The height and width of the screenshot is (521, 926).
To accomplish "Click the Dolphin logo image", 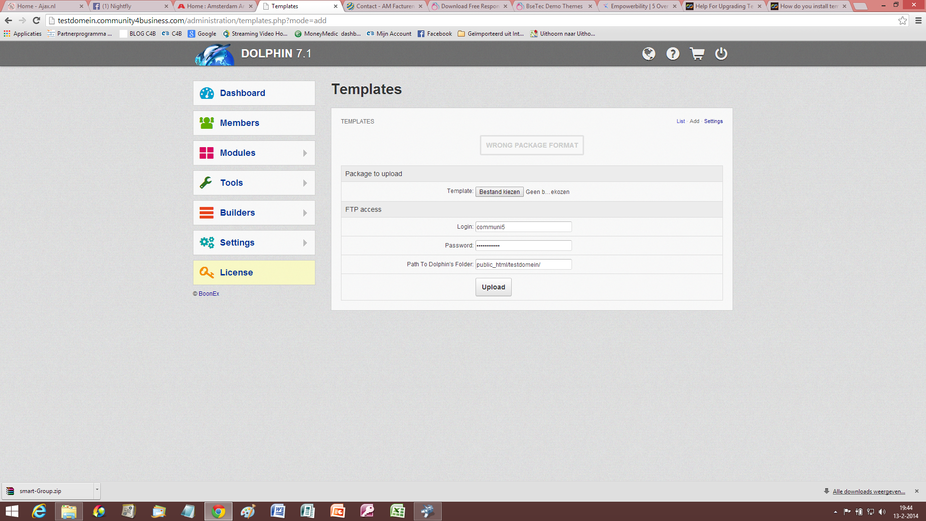I will [215, 55].
